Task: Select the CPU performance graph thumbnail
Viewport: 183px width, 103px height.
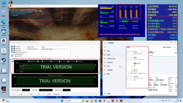Action: pyautogui.click(x=130, y=53)
